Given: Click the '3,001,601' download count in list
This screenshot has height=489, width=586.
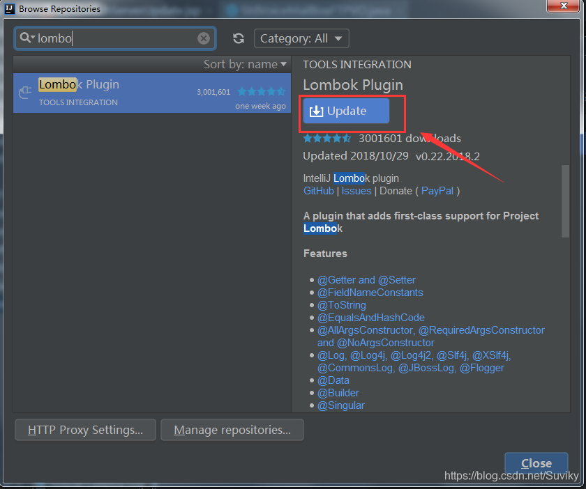Looking at the screenshot, I should pyautogui.click(x=213, y=92).
